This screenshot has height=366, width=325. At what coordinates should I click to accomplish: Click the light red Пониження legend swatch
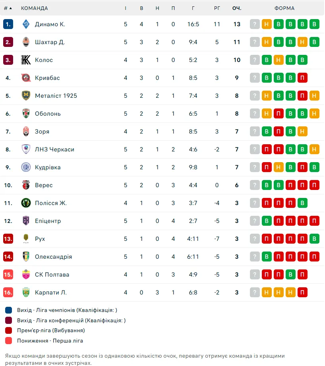[9, 341]
